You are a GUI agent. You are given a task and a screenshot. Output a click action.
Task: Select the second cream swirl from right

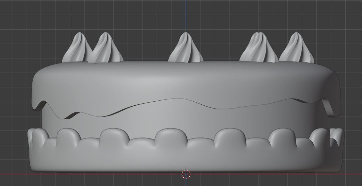click(259, 47)
